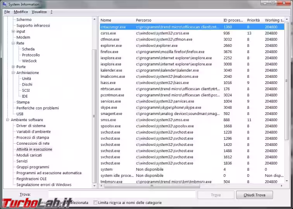Screen dimensions: 293x209
Task: Select the skype.exe process row
Action: pyautogui.click(x=109, y=108)
